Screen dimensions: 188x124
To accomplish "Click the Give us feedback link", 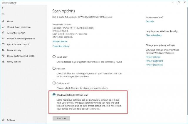I will (154, 35).
